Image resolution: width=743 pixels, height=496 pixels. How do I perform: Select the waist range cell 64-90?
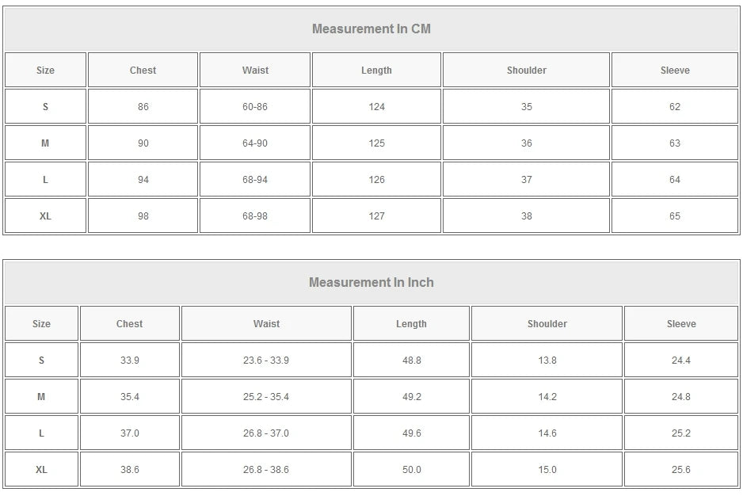255,143
